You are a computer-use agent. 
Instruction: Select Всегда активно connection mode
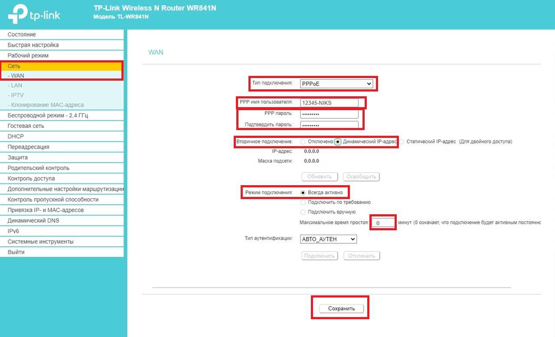pyautogui.click(x=303, y=193)
